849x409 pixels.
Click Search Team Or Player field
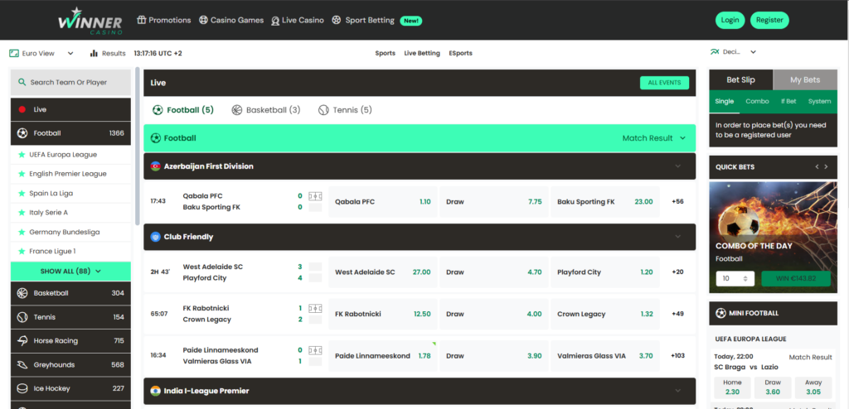click(x=70, y=82)
